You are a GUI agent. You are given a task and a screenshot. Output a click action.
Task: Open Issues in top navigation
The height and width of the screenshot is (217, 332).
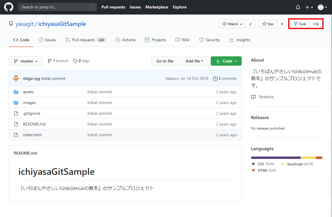pos(135,7)
